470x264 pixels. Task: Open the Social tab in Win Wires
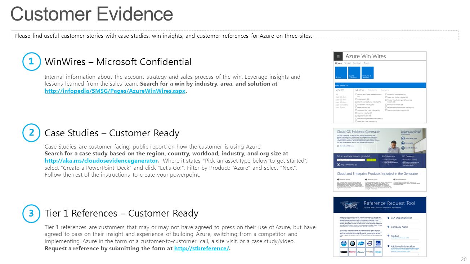tap(347, 63)
